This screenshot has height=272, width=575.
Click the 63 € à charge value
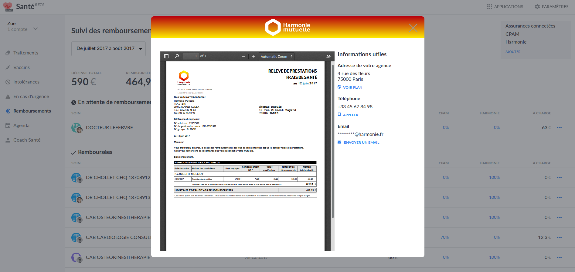[x=546, y=128]
